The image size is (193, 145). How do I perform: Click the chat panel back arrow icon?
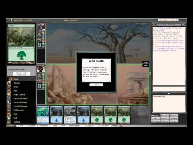pyautogui.click(x=154, y=25)
